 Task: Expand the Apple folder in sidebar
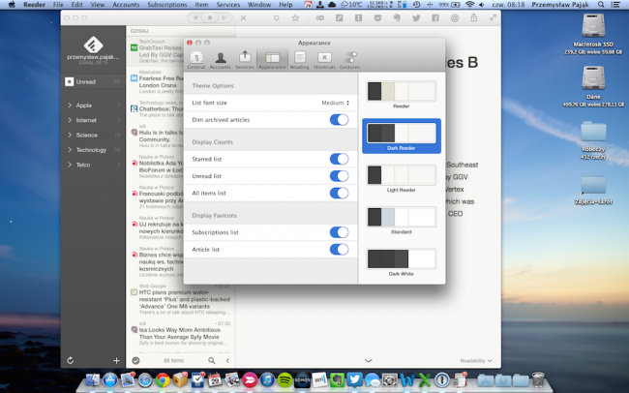tap(70, 106)
